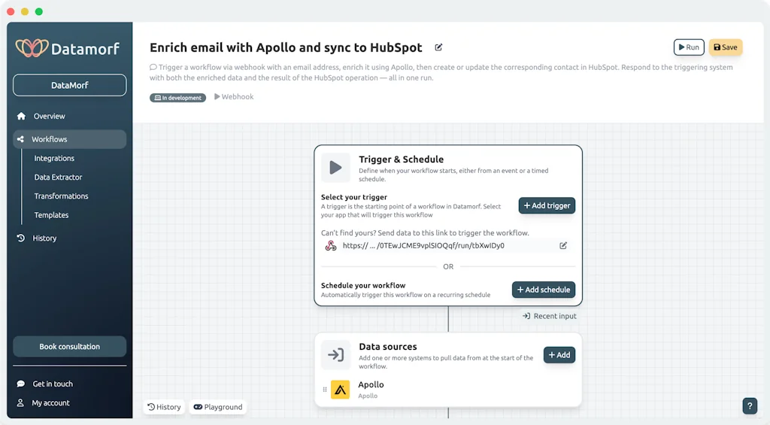Open the Apollo data source row

[448, 390]
